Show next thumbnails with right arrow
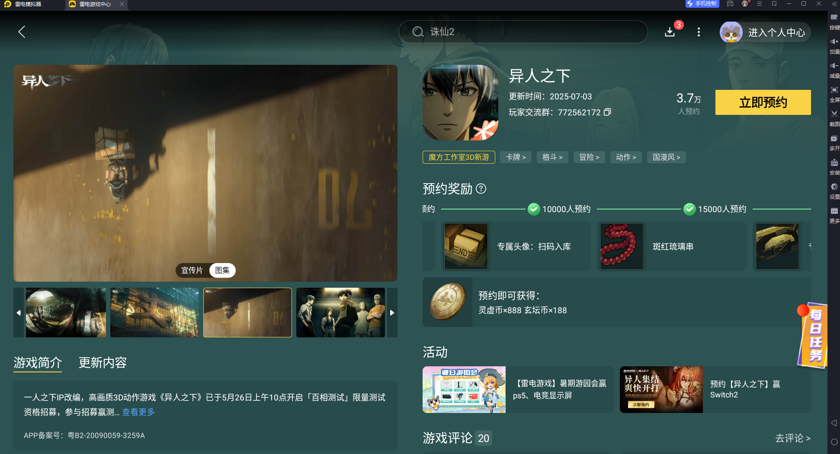 coord(392,313)
